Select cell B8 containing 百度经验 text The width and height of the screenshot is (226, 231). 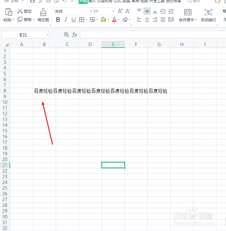pos(44,91)
